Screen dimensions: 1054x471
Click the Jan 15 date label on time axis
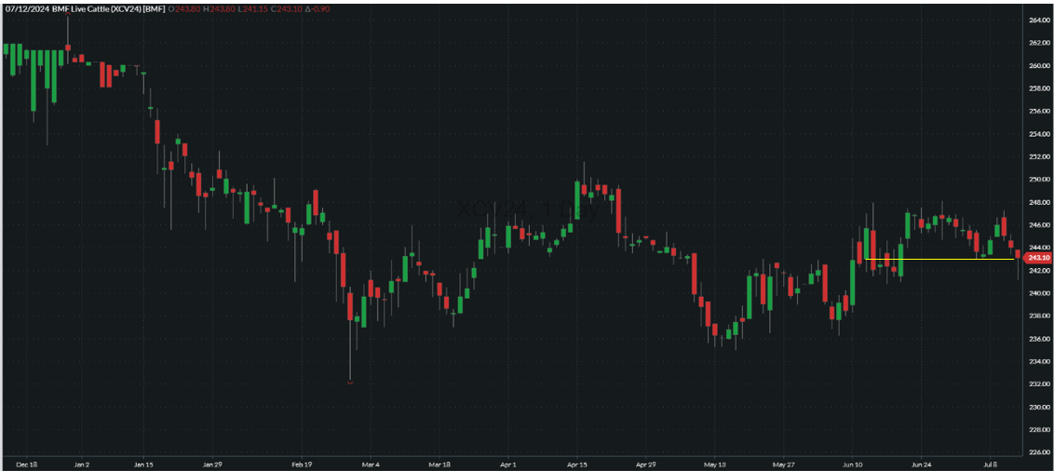142,464
